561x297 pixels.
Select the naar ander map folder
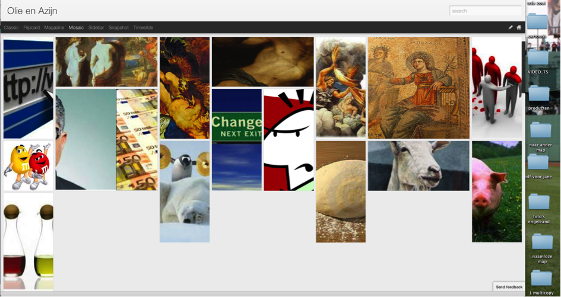(x=540, y=130)
